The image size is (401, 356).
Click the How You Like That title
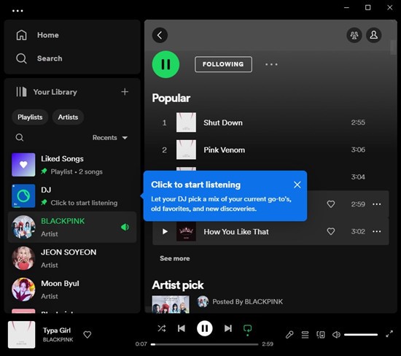click(x=236, y=231)
